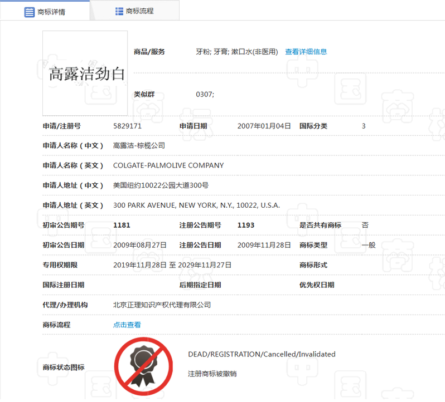Click exclusive rights period 2019年11月28日 至 2029年11月27日
This screenshot has width=445, height=402.
[x=172, y=265]
